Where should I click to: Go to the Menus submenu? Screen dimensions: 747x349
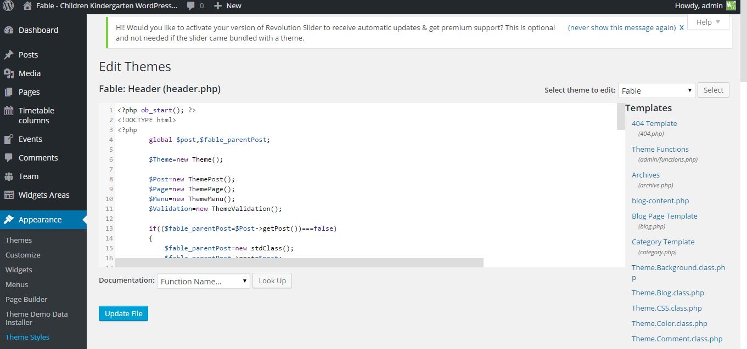tap(17, 284)
